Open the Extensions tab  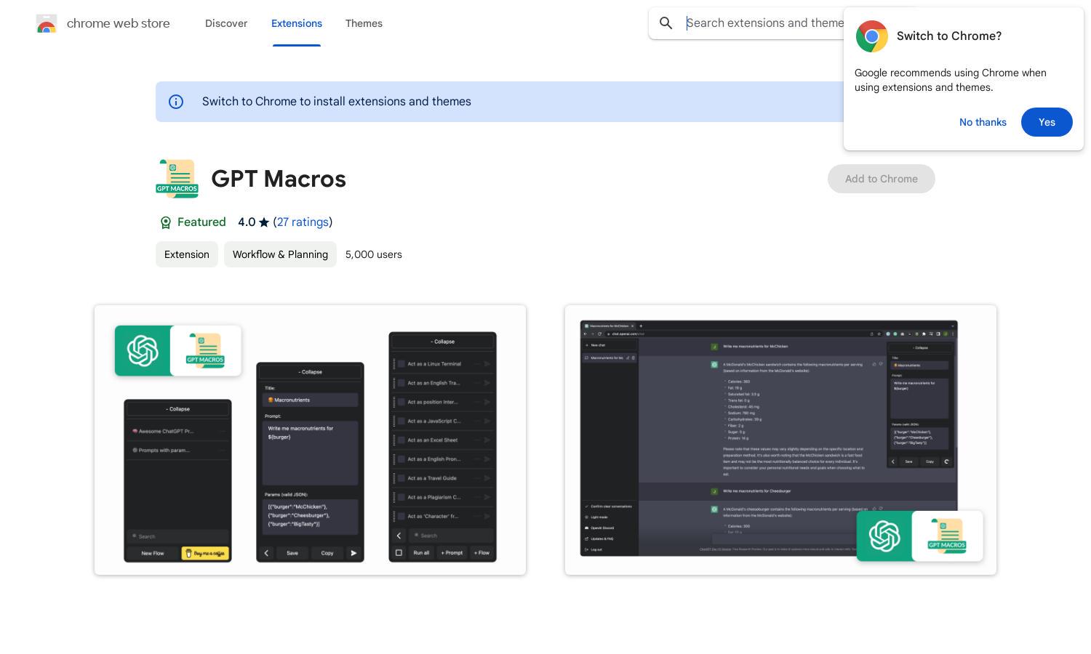[x=297, y=23]
